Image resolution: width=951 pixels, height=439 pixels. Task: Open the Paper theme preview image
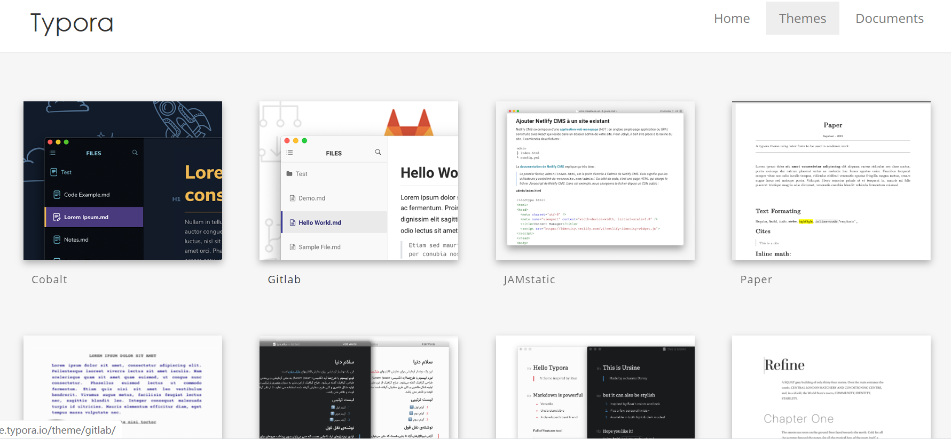tap(831, 180)
